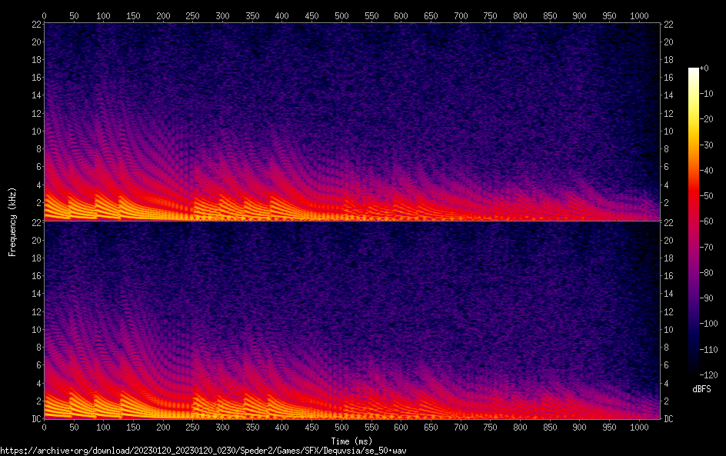
Task: Select the -60 level on the color bar
Action: tap(706, 221)
